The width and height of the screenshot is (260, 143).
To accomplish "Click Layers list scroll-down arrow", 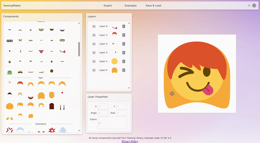I will click(129, 88).
